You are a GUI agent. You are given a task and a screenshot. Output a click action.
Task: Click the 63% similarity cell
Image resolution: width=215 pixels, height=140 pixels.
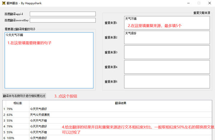(x=18, y=115)
